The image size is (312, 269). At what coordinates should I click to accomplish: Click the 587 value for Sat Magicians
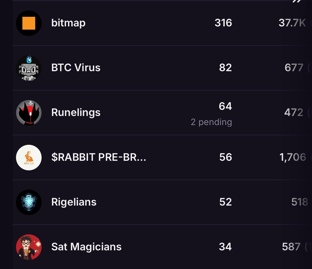pyautogui.click(x=291, y=247)
